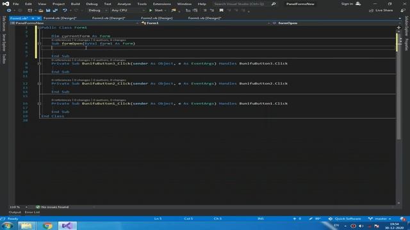Click the Save All toolbar icon
410x230 pixels.
(x=55, y=10)
